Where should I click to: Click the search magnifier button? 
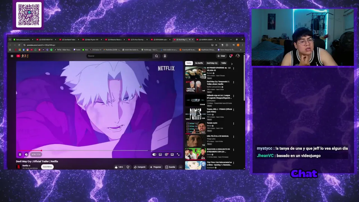(157, 56)
